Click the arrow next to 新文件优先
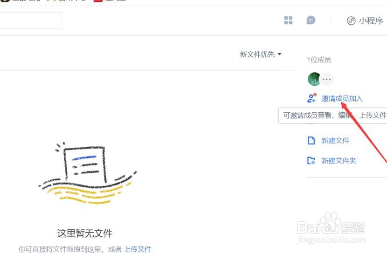This screenshot has height=253, width=387. point(279,54)
